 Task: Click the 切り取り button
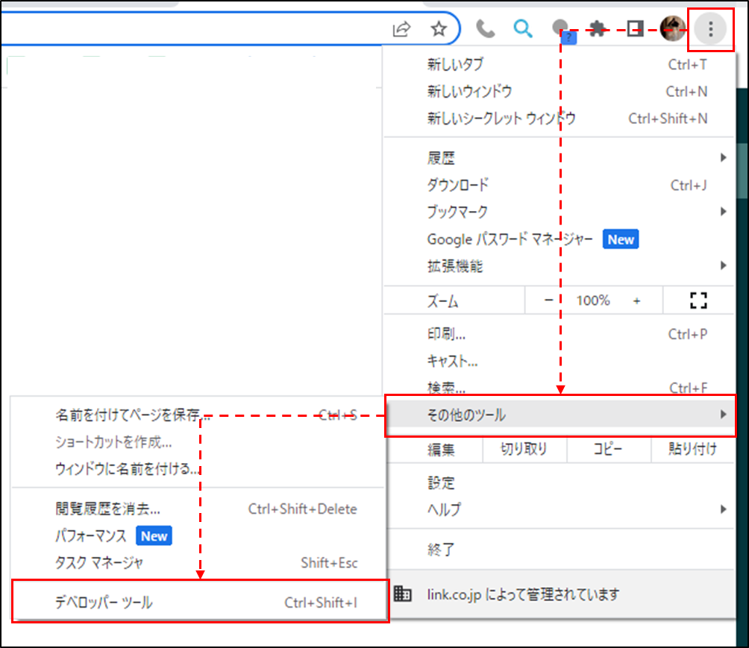(524, 449)
